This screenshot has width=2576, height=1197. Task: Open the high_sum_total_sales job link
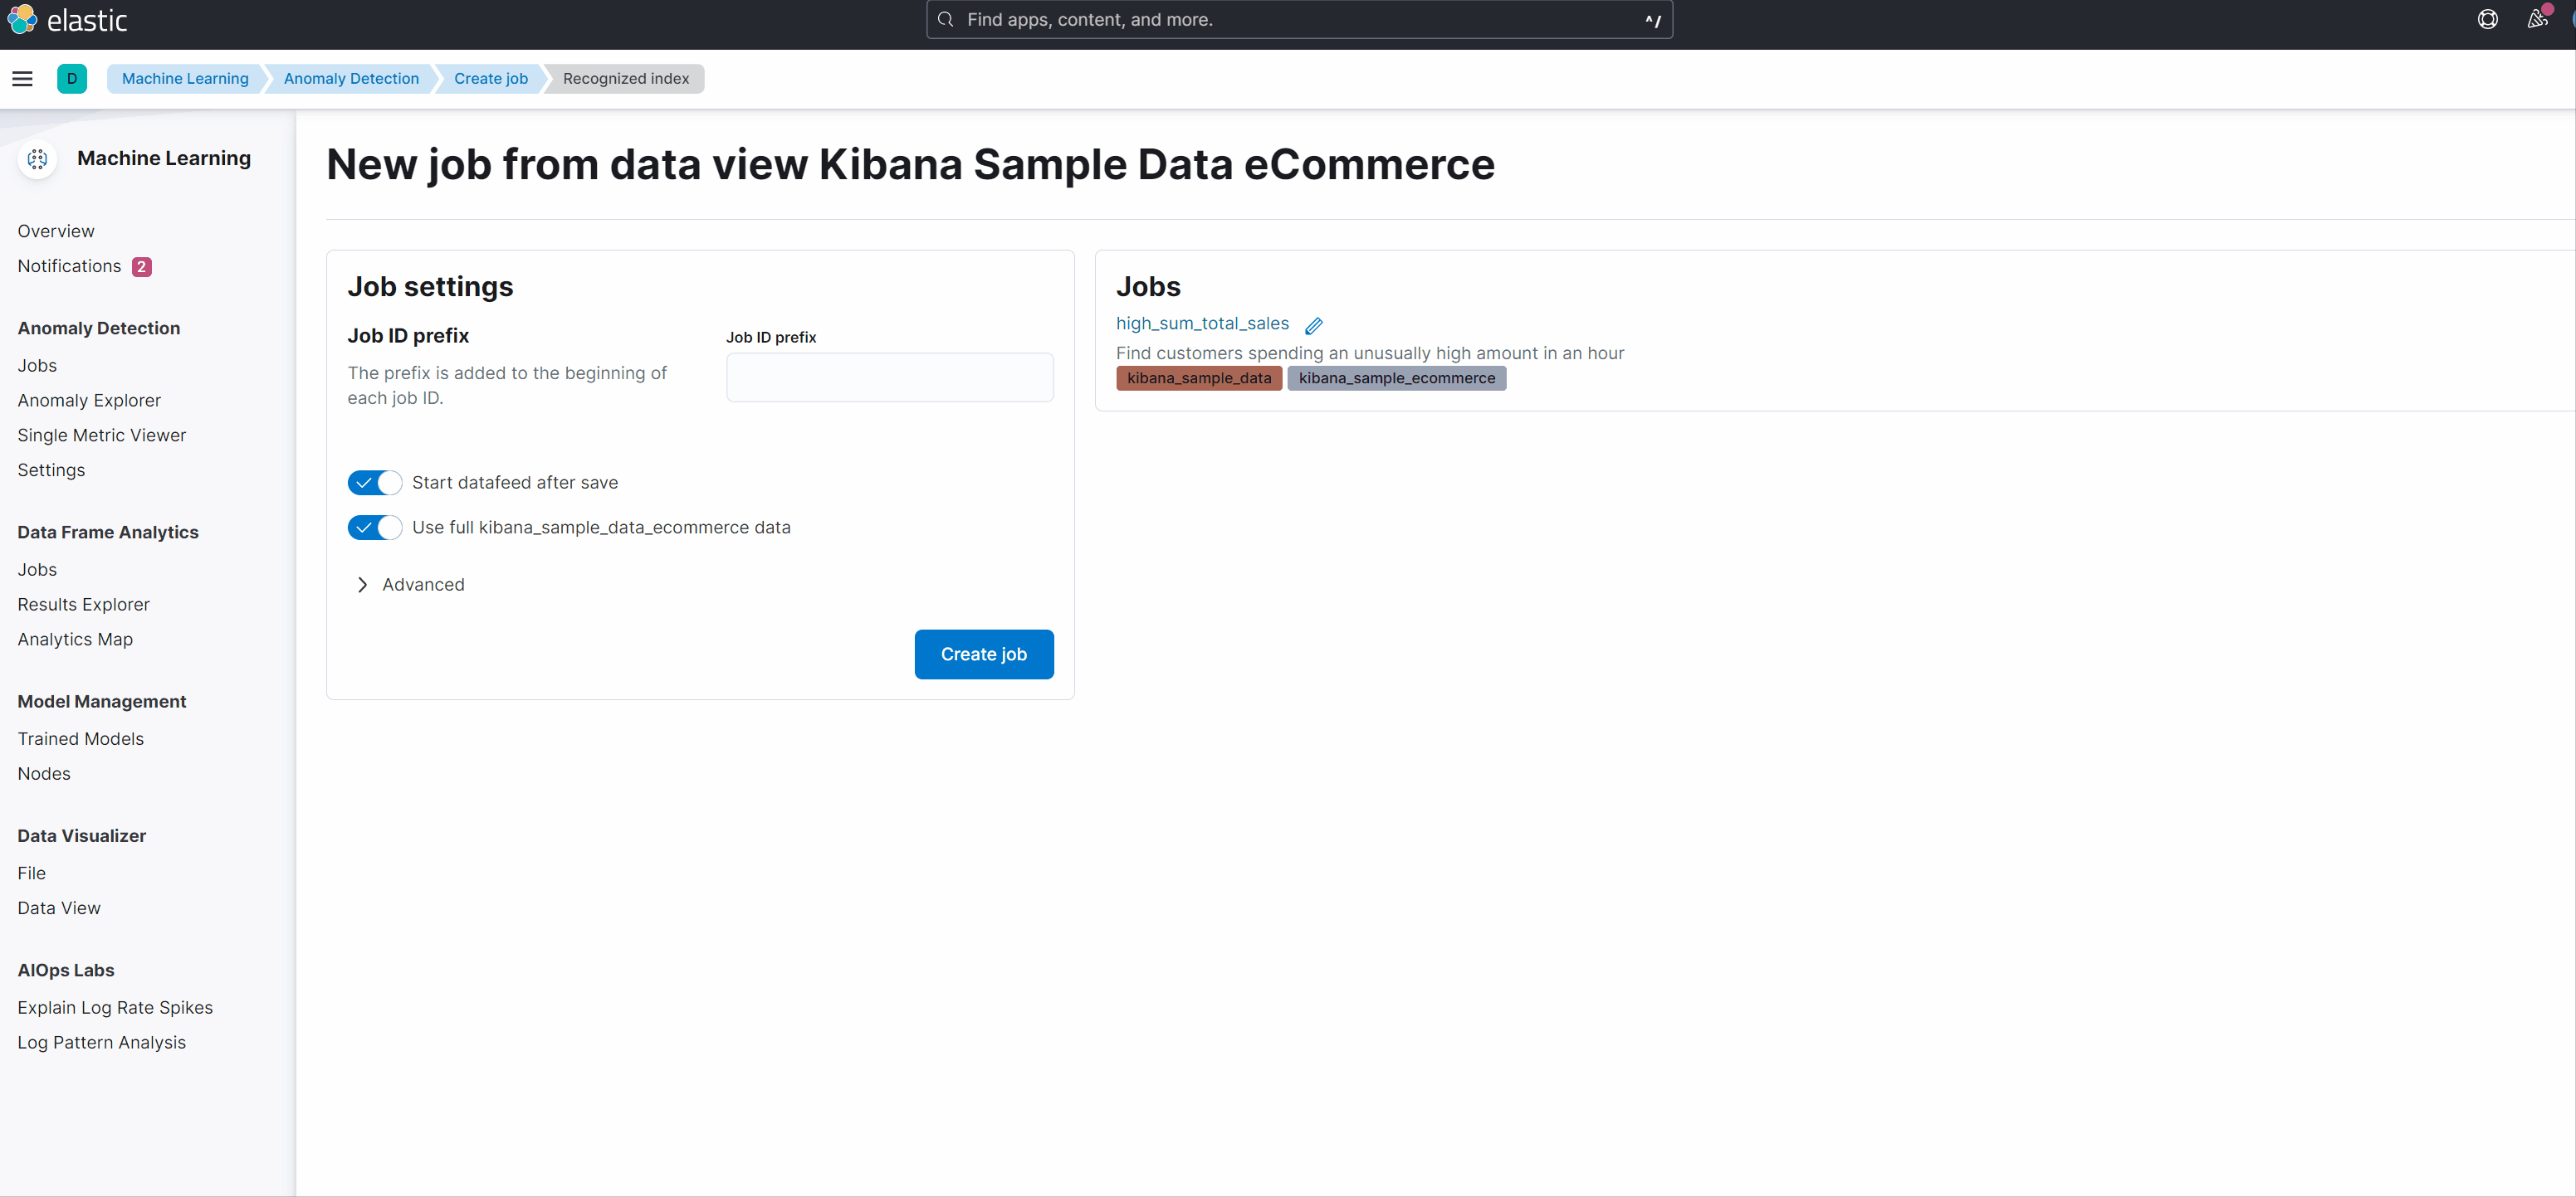[x=1203, y=324]
